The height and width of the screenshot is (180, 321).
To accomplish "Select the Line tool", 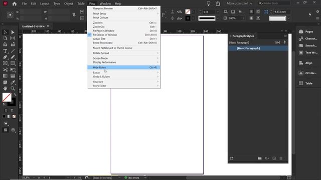I will tap(13, 51).
